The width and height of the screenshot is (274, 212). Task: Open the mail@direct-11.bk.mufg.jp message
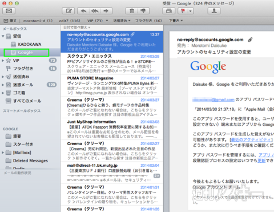click(112, 173)
